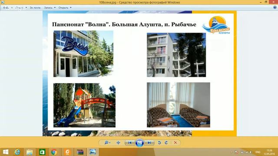Click the Эл. почта menu item
Image resolution: width=278 pixels, height=156 pixels.
[x=35, y=8]
